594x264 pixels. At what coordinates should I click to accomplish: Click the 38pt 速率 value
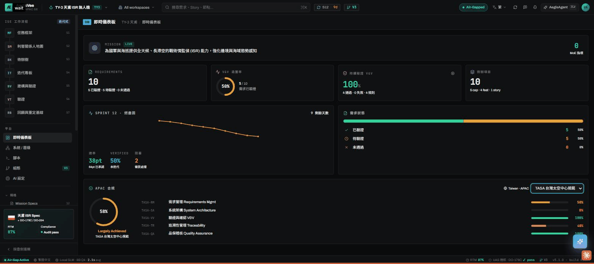[x=95, y=161]
